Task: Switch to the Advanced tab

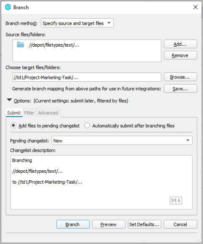Action: click(x=48, y=113)
